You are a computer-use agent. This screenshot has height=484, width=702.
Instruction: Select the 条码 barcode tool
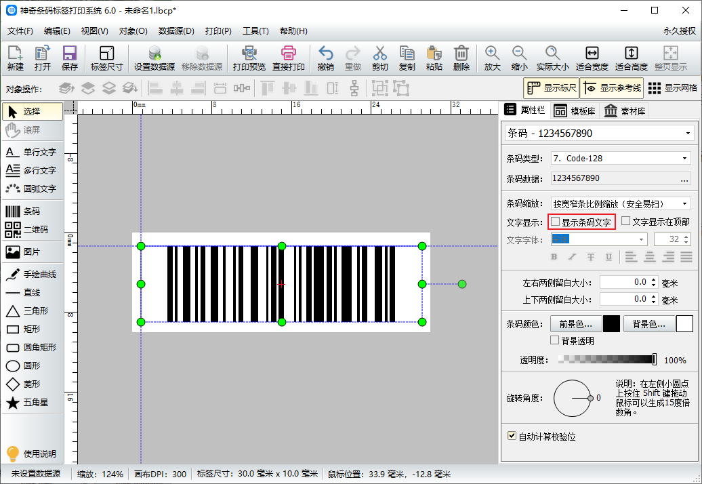[32, 211]
